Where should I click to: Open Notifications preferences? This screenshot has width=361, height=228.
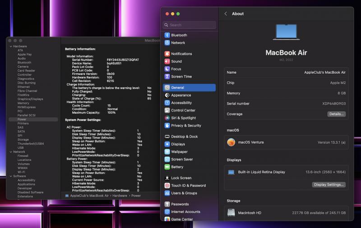point(181,54)
